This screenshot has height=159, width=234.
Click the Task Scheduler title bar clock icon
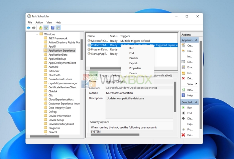coord(29,16)
